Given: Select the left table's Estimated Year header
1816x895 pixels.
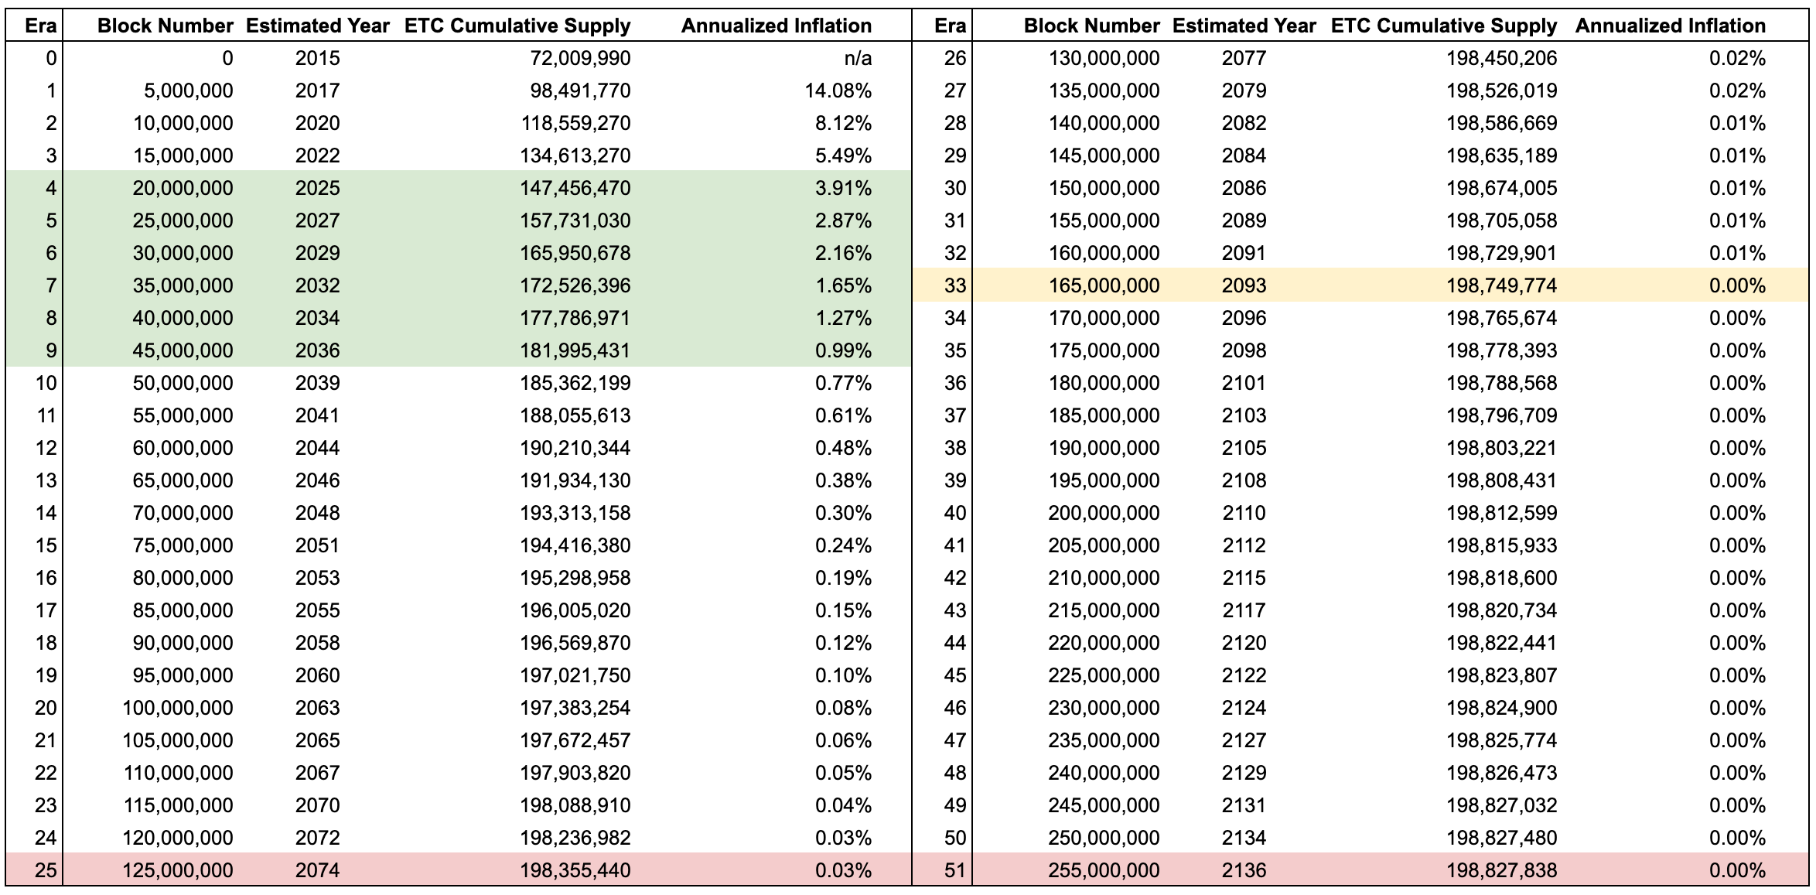Looking at the screenshot, I should coord(318,26).
